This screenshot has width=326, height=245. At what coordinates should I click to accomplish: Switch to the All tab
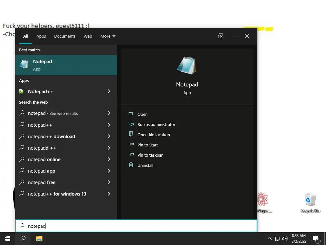(26, 36)
